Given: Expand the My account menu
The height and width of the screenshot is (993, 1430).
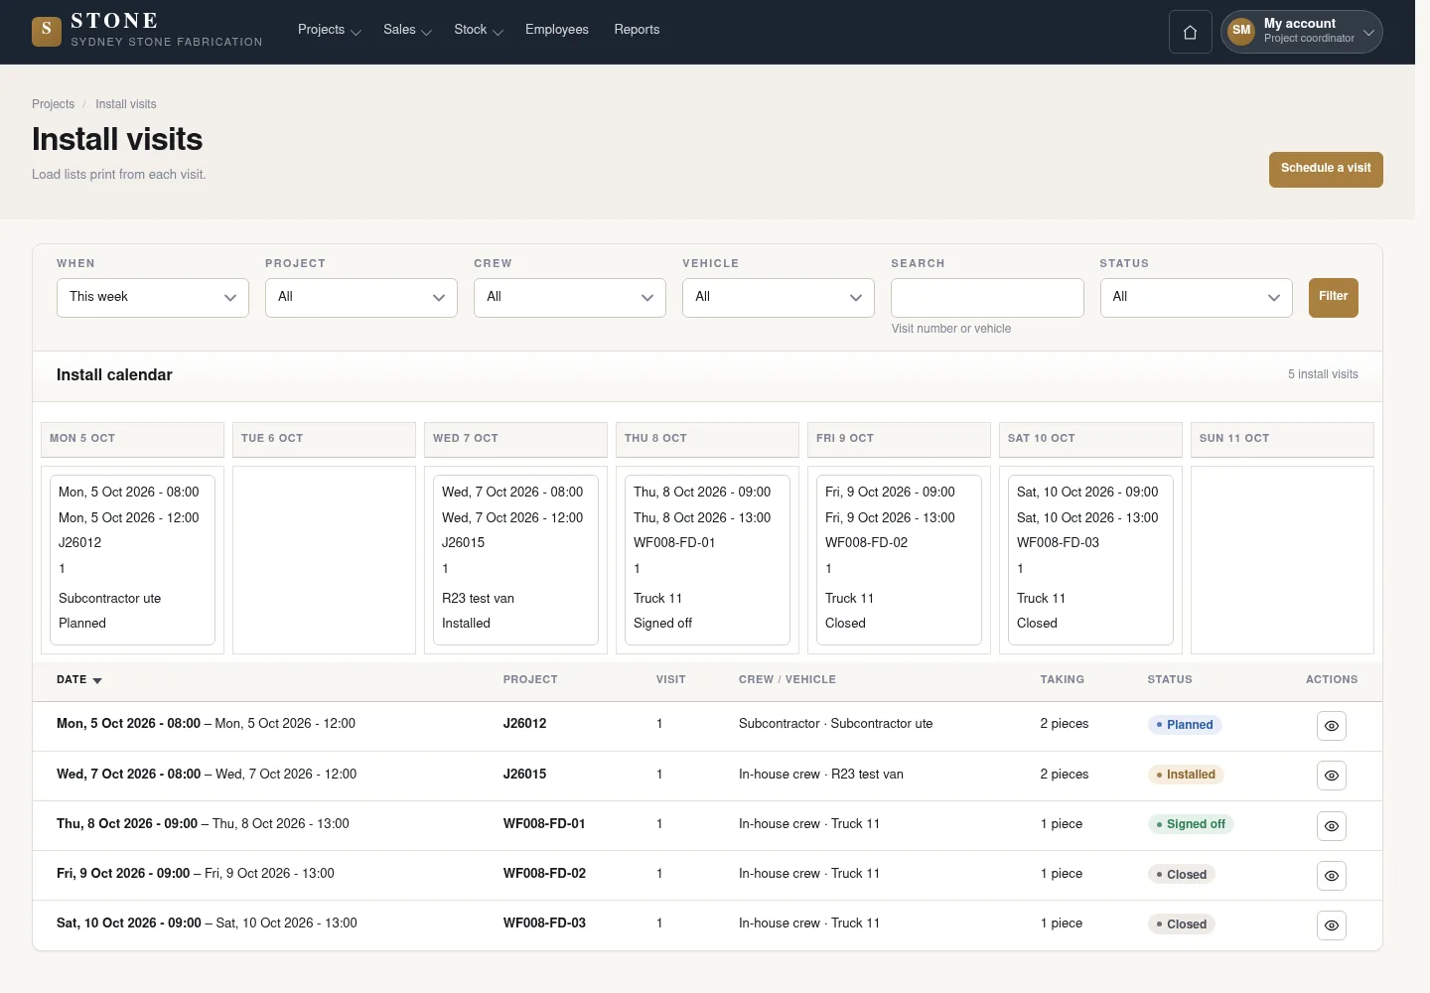Looking at the screenshot, I should pos(1302,32).
